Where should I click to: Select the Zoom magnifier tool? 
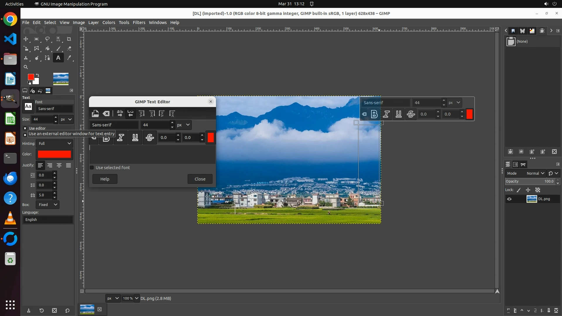pos(26,67)
